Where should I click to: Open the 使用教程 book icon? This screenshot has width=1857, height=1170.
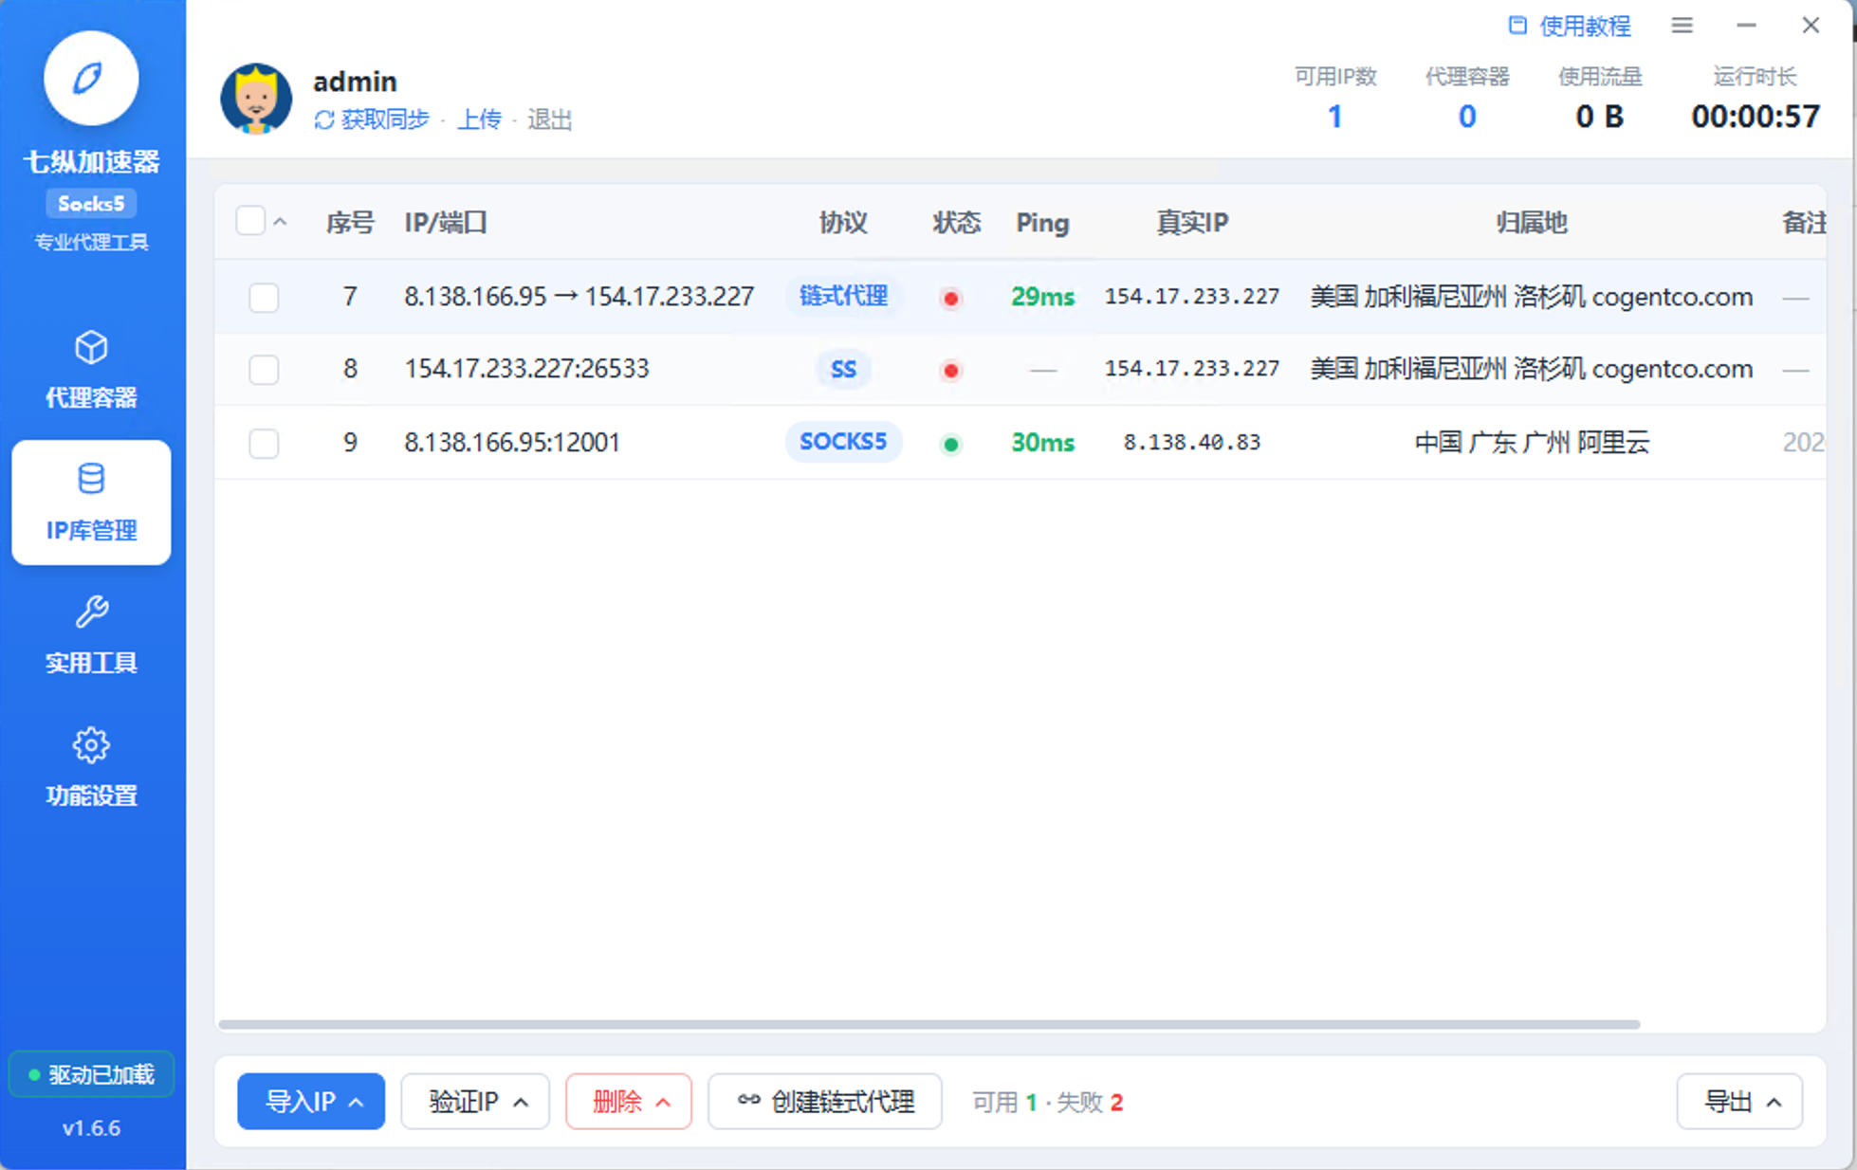click(1517, 26)
